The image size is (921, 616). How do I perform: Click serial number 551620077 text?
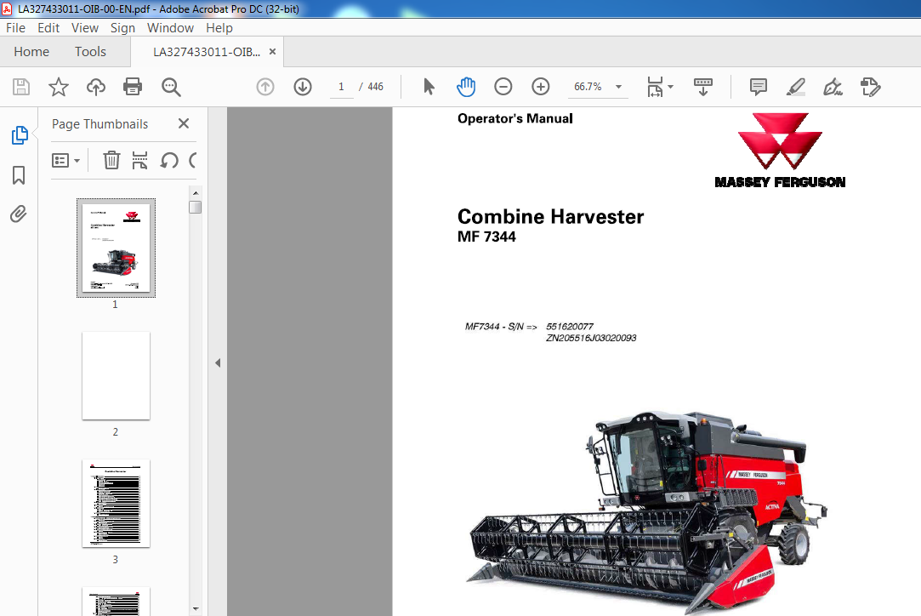[x=570, y=326]
